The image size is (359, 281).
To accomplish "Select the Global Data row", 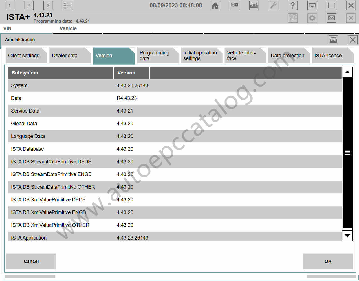I will click(175, 124).
